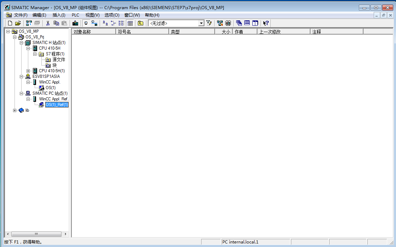
Task: Click the Simulation On/Off icon
Action: click(x=228, y=23)
